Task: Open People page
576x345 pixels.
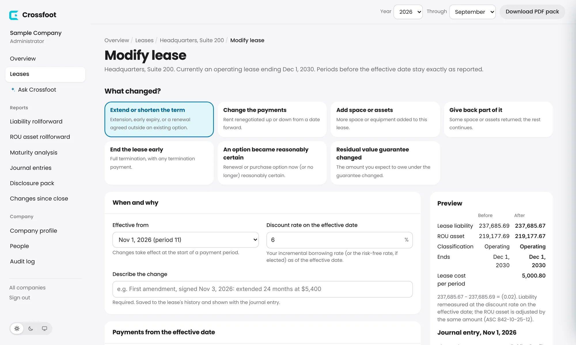Action: pyautogui.click(x=45, y=246)
